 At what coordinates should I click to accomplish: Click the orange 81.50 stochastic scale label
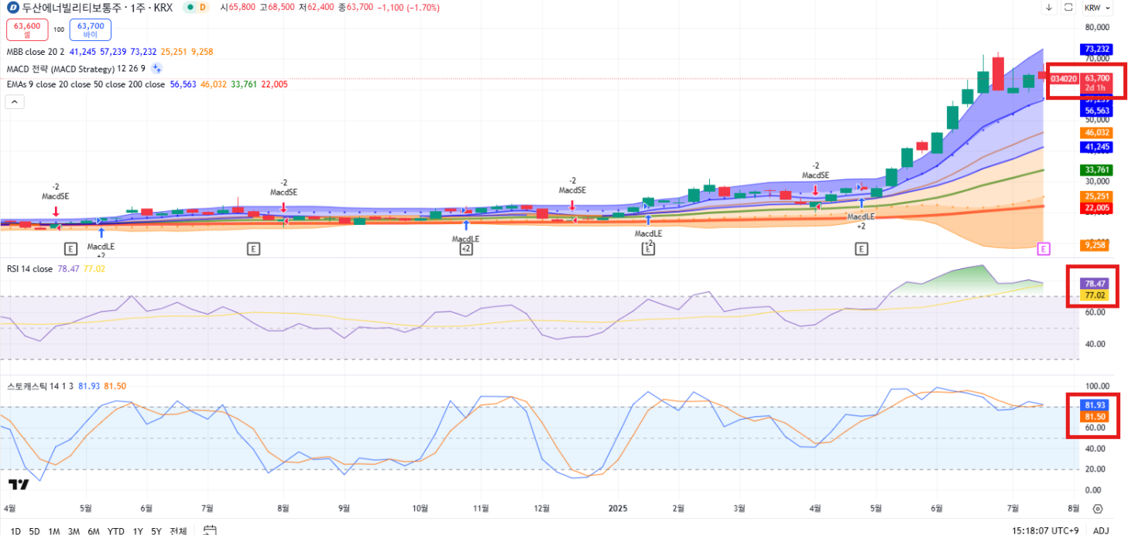tap(1094, 417)
